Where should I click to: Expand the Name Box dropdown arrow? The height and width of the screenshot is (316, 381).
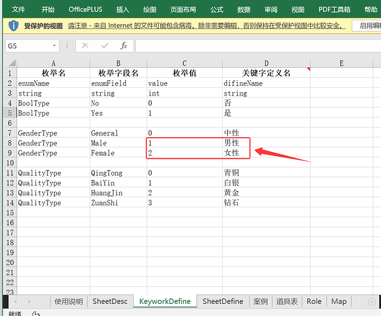[x=54, y=46]
